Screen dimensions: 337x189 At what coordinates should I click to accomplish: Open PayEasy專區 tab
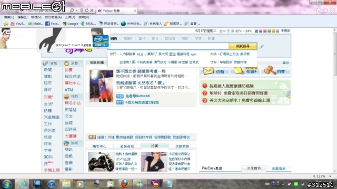(212, 168)
